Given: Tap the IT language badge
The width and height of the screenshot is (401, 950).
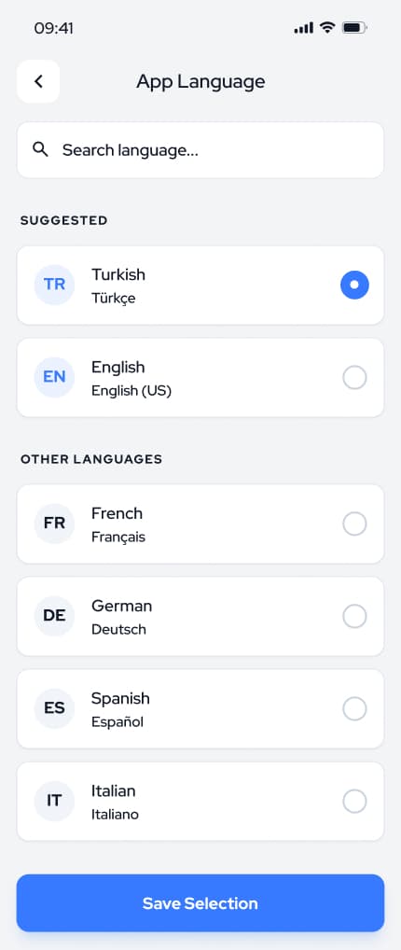Looking at the screenshot, I should pyautogui.click(x=54, y=801).
